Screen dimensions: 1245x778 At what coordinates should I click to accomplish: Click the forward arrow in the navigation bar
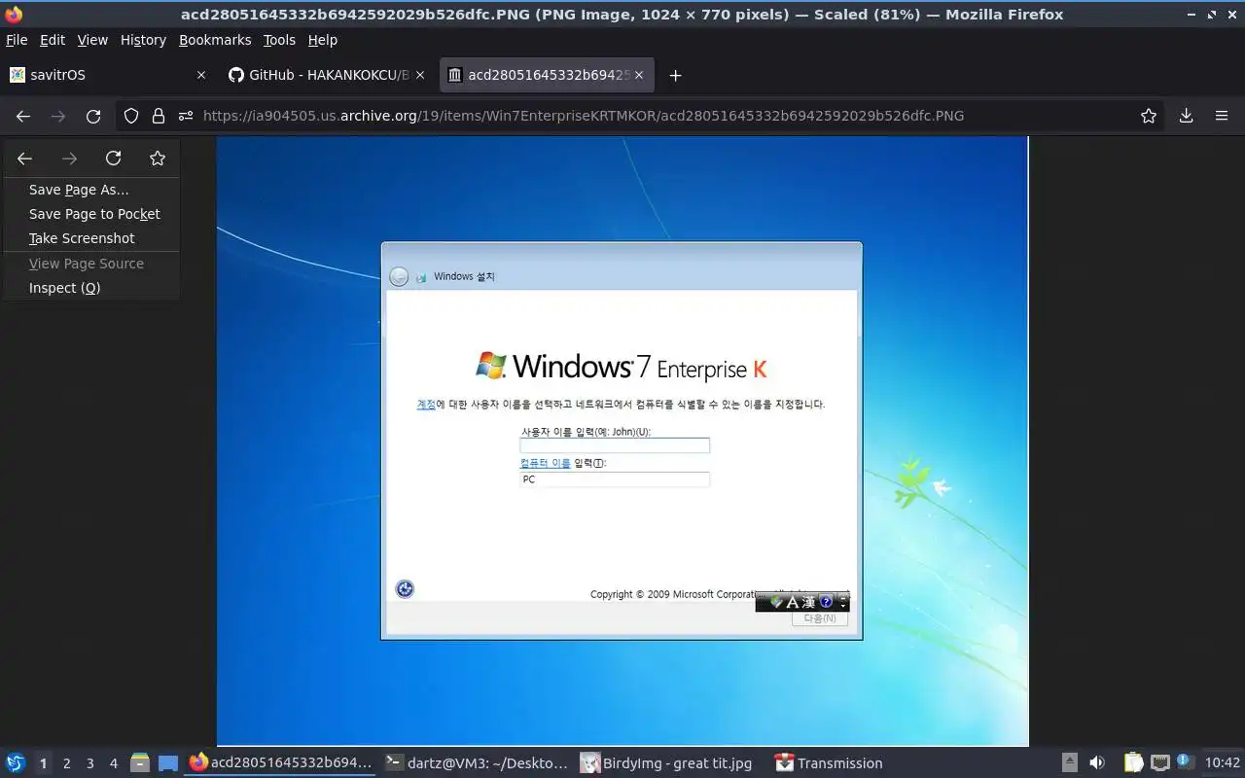tap(58, 116)
